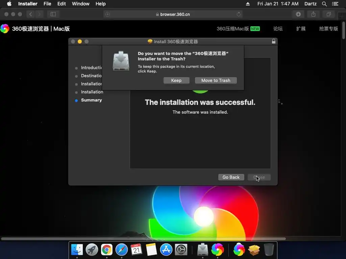This screenshot has height=259, width=346.
Task: Open App Store from the Dock
Action: click(166, 250)
